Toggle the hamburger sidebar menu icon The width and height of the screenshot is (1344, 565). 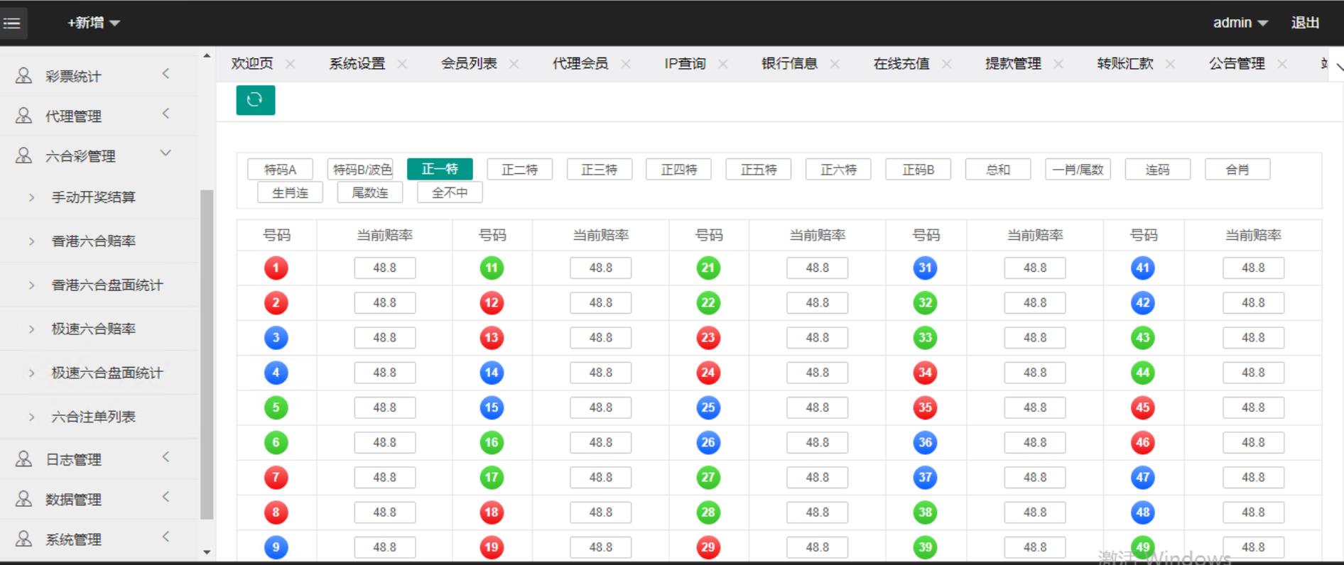pyautogui.click(x=12, y=23)
